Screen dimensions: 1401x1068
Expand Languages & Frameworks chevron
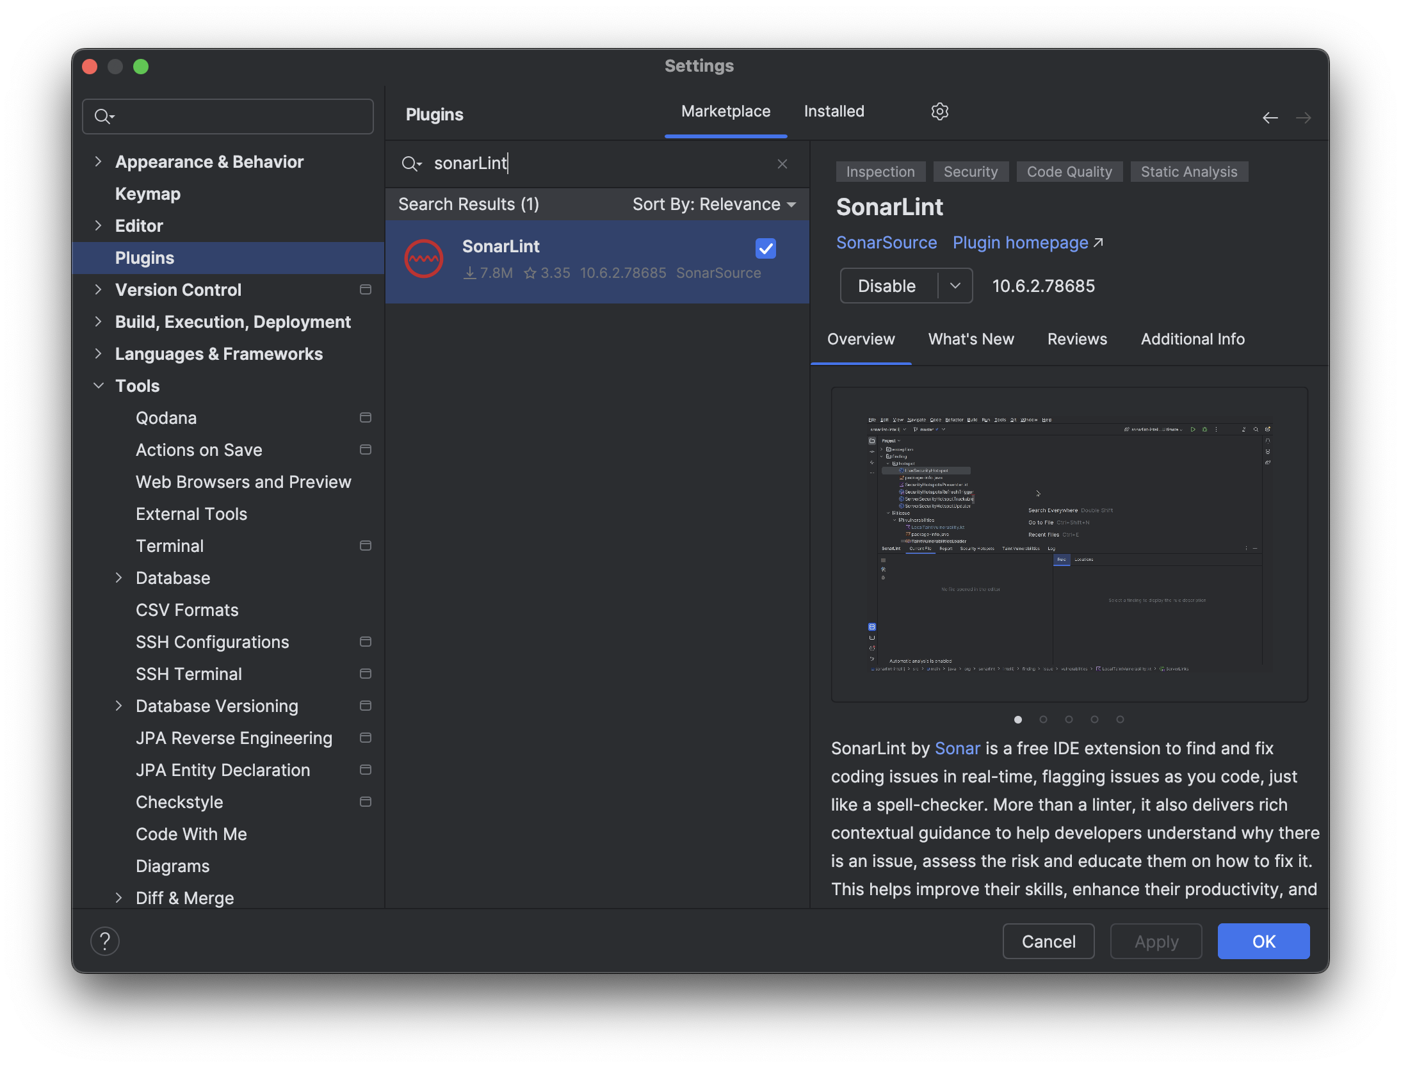point(98,353)
